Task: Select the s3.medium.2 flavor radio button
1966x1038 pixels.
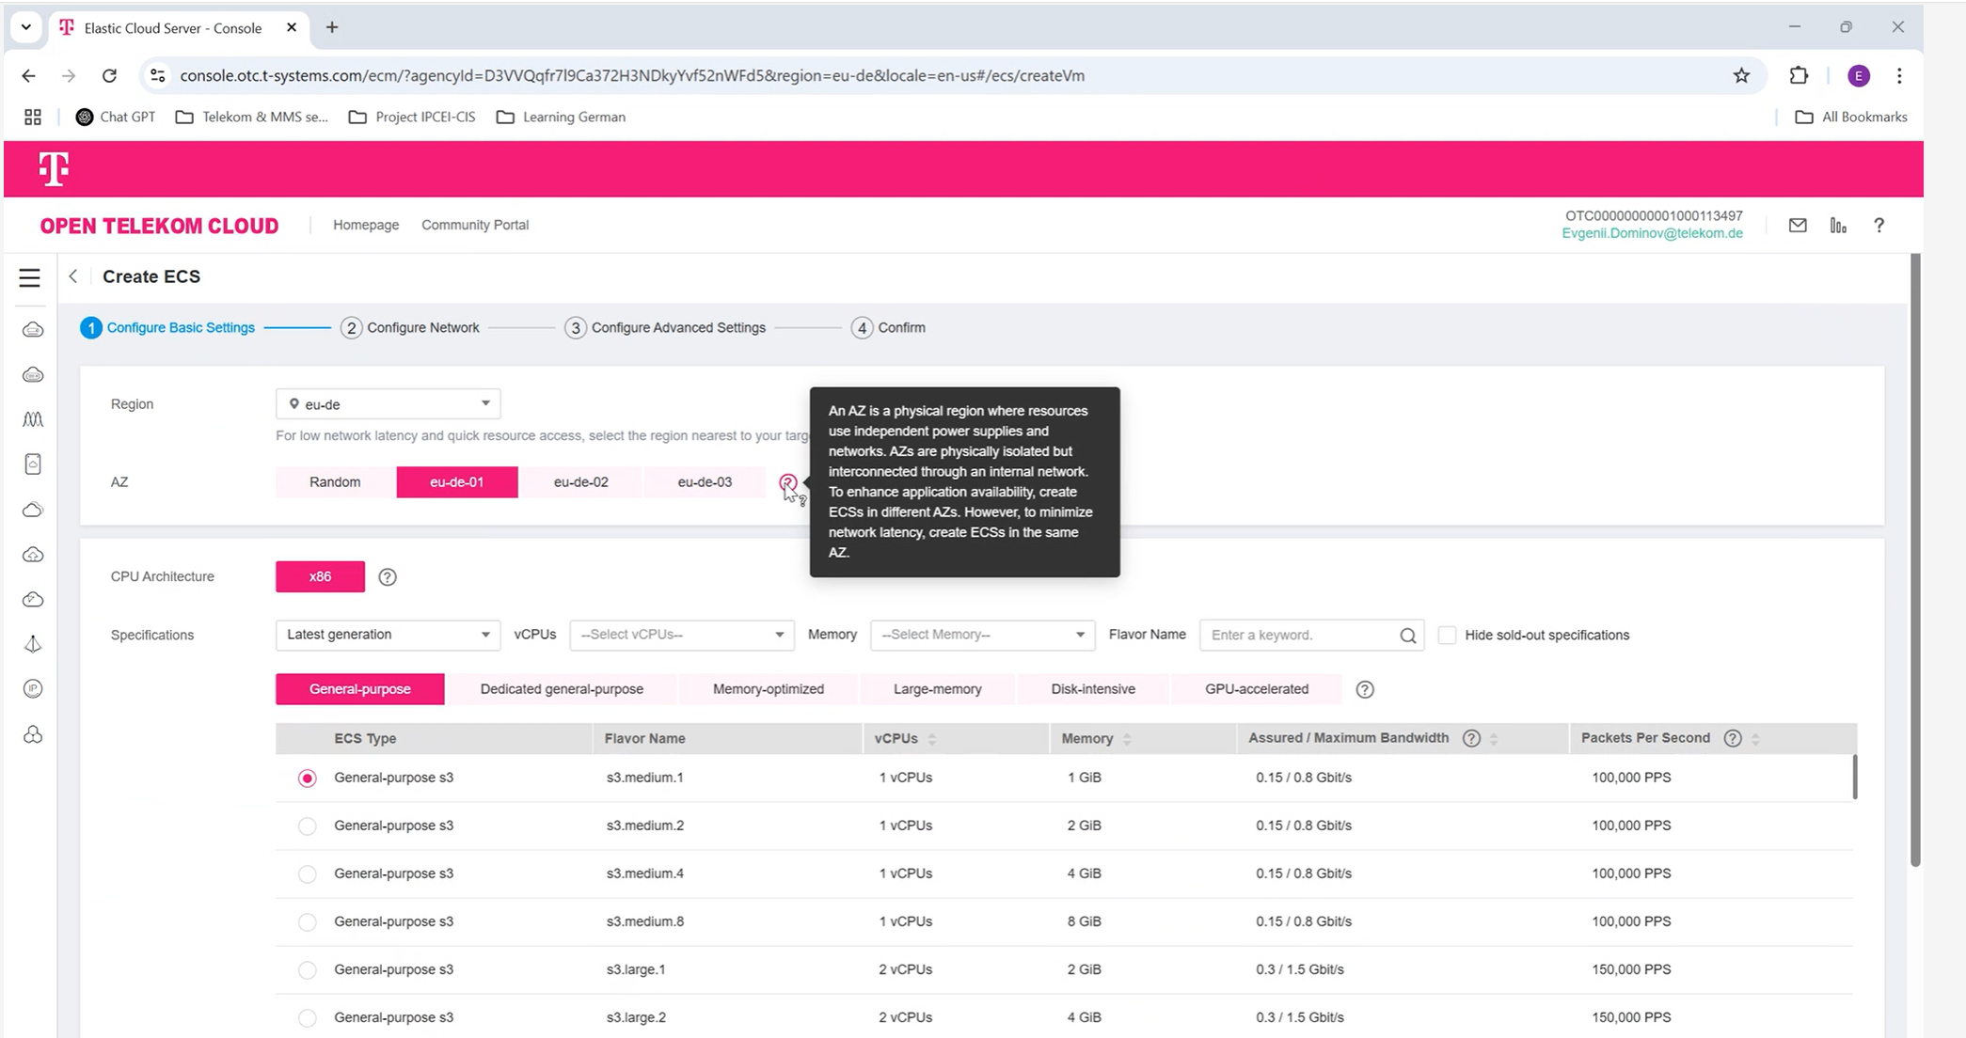Action: [x=307, y=826]
